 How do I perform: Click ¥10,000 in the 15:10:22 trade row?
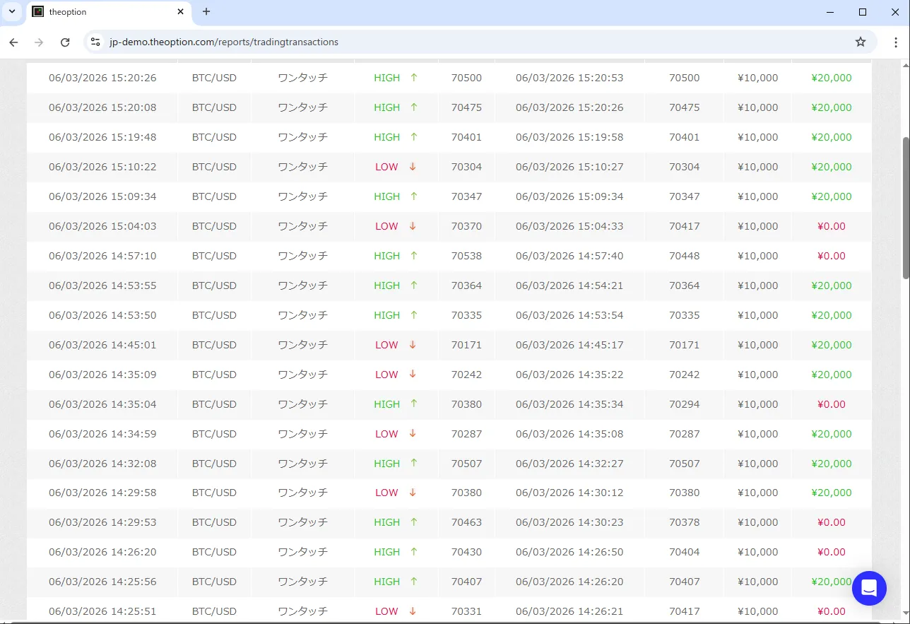pyautogui.click(x=758, y=167)
